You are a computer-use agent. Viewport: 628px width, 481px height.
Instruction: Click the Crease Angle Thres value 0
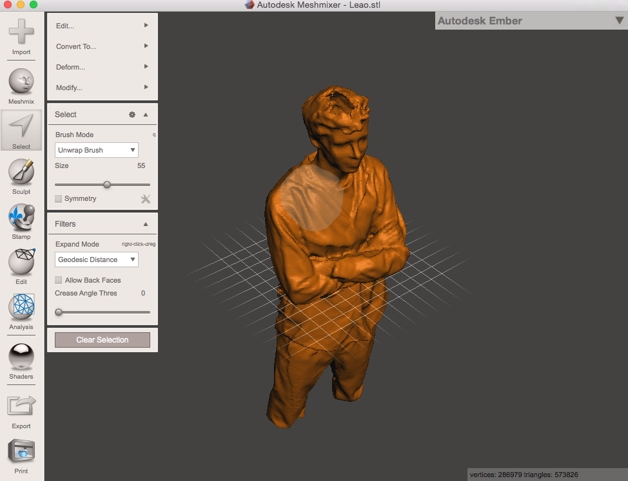143,293
